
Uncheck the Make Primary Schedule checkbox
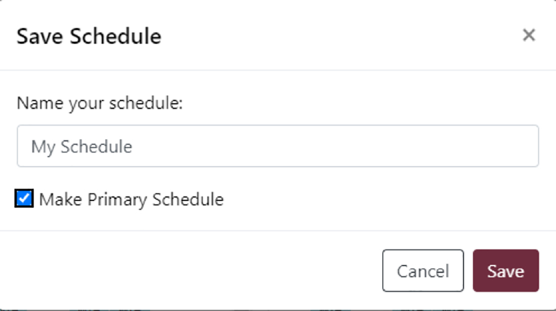coord(24,199)
